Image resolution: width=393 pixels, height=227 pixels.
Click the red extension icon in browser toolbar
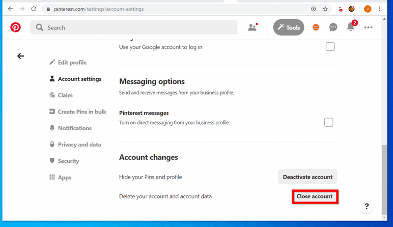pyautogui.click(x=340, y=9)
